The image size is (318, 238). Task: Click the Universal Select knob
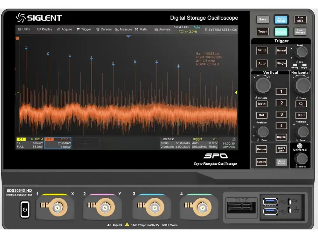pos(301,158)
